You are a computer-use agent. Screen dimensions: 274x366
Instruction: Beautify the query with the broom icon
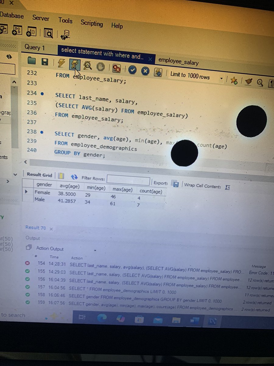point(248,81)
